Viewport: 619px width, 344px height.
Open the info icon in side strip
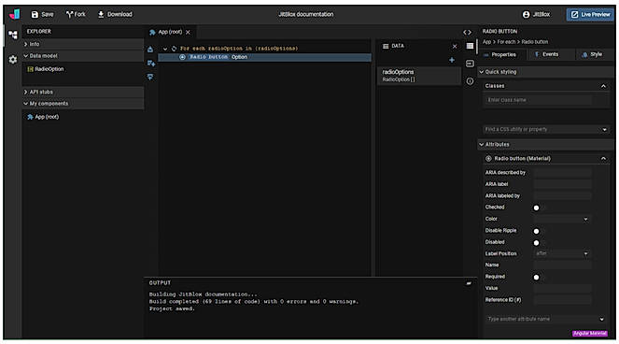pos(470,81)
